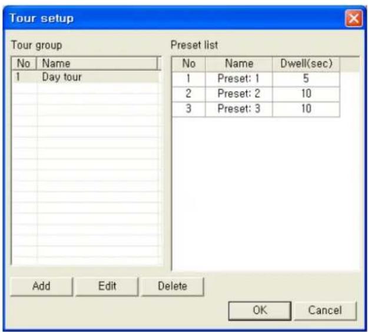Confirm with the OK button

pos(260,311)
